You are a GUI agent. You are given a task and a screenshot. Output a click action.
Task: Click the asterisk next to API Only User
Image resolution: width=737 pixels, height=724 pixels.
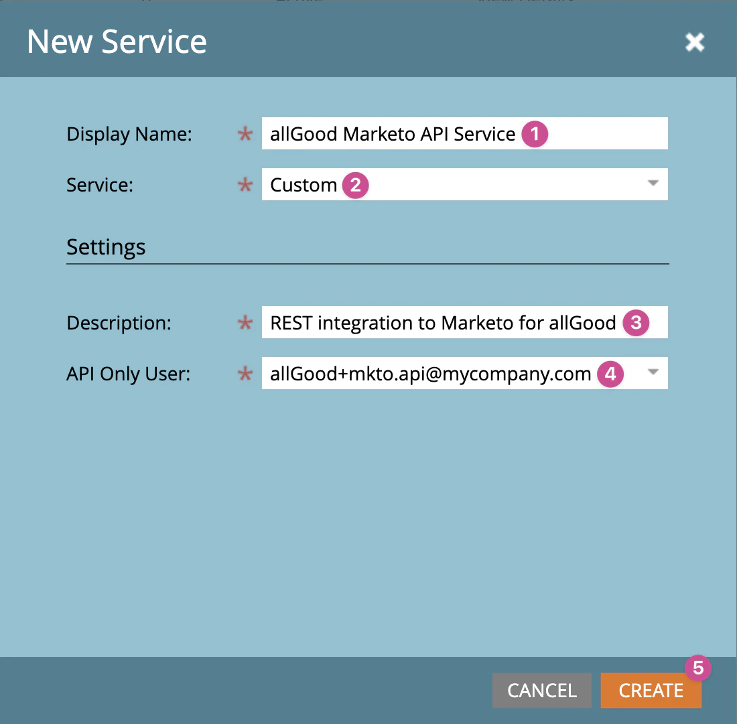(245, 374)
